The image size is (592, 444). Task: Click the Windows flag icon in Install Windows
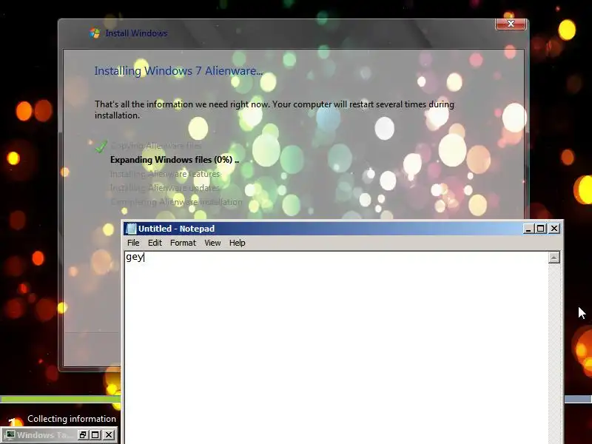click(x=95, y=33)
